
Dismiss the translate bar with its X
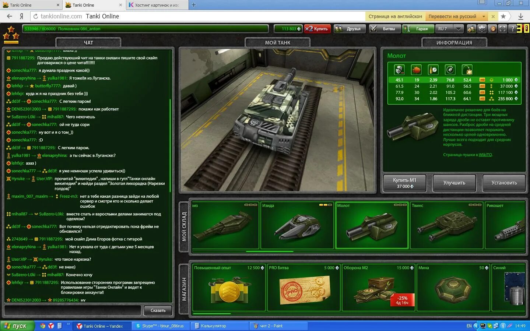click(x=493, y=16)
